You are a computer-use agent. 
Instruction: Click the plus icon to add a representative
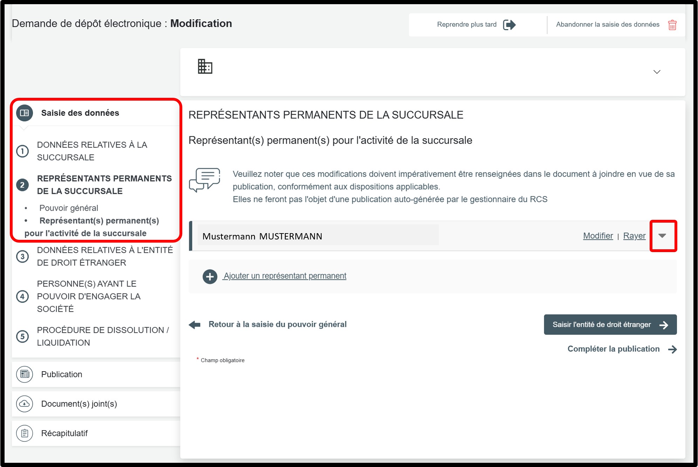tap(210, 277)
